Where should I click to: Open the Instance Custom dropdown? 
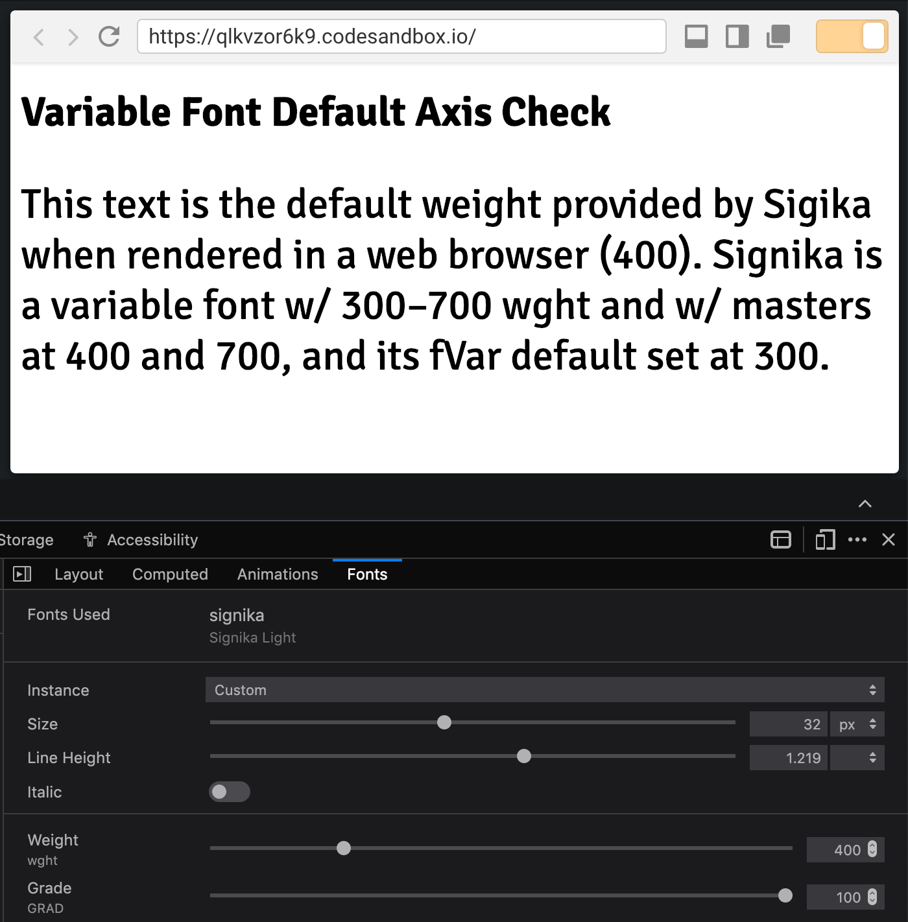coord(545,690)
